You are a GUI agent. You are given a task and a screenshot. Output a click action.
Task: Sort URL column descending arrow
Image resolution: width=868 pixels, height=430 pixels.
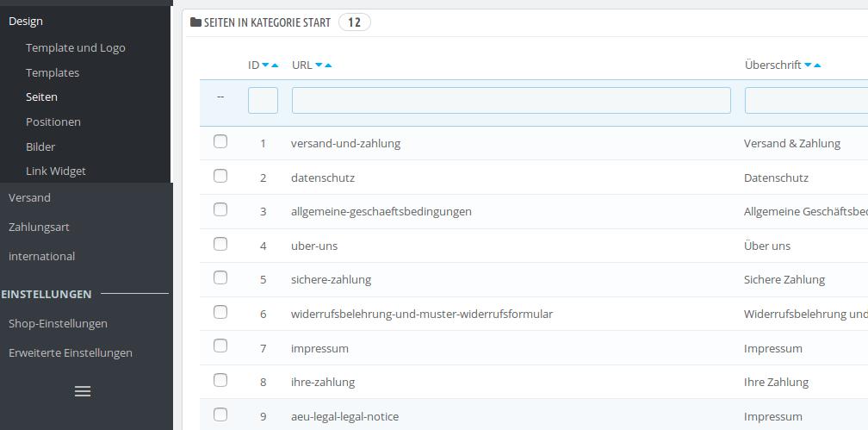pos(319,65)
